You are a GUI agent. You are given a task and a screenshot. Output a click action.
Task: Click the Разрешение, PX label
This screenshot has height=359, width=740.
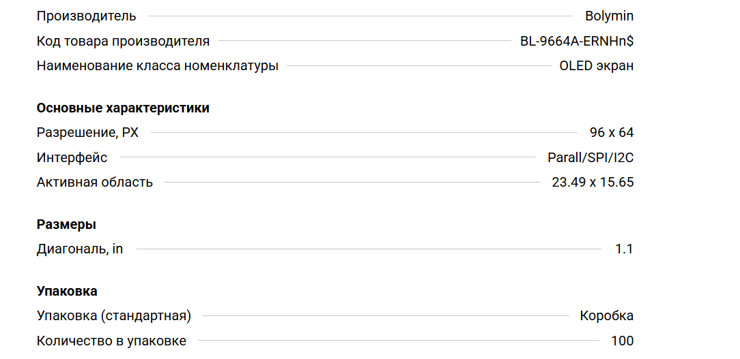tap(87, 133)
